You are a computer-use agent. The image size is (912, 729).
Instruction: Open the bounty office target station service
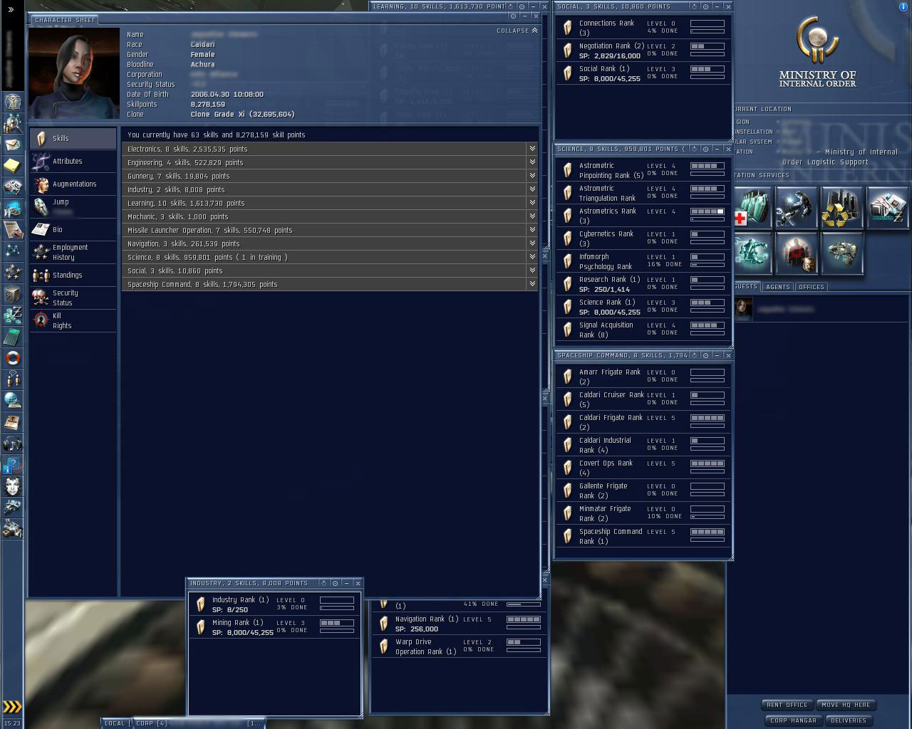[x=796, y=253]
